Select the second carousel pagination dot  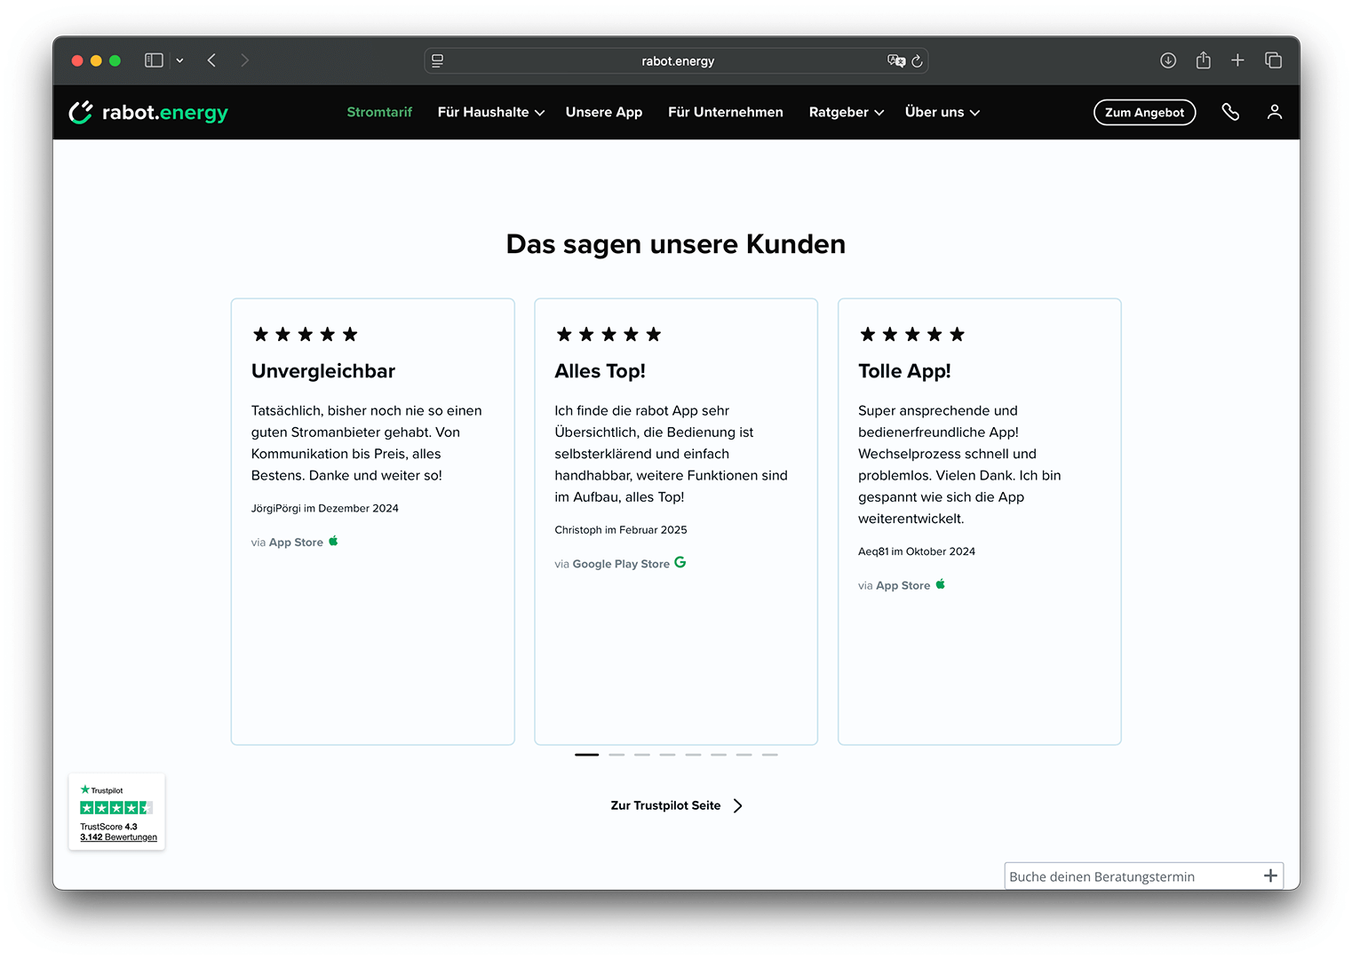click(x=616, y=754)
